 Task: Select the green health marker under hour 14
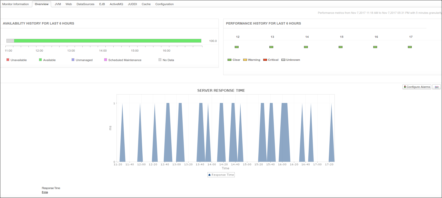(306, 47)
